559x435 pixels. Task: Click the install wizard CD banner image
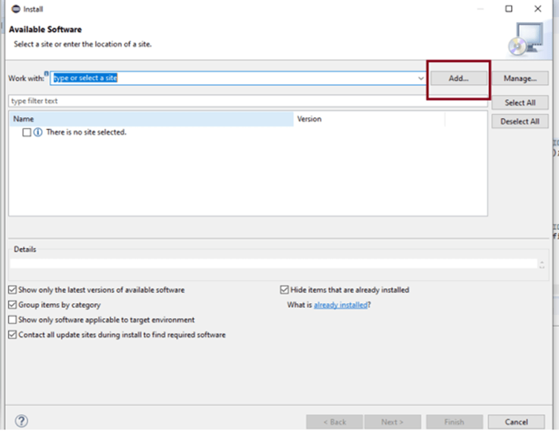(x=525, y=39)
